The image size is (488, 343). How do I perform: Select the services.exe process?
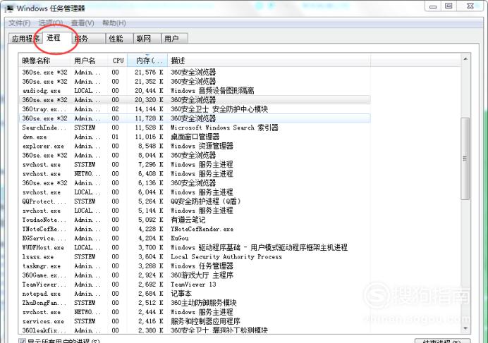(195, 322)
